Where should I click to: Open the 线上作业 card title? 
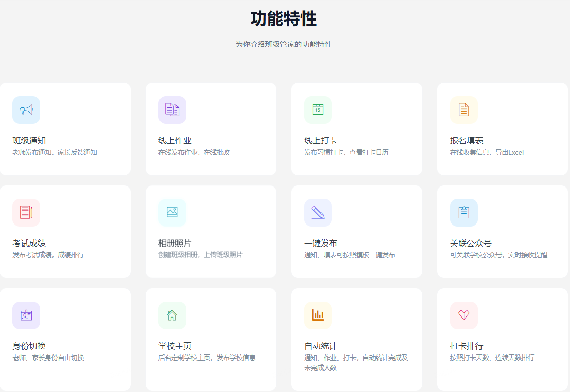pos(175,141)
